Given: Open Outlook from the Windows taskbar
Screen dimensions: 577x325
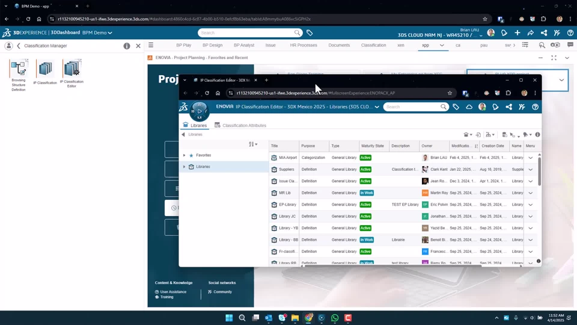Looking at the screenshot, I should coord(269,318).
